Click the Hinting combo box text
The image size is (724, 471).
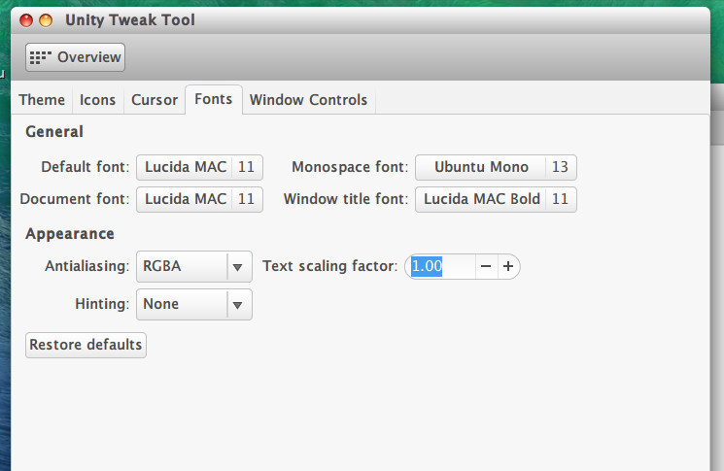181,305
